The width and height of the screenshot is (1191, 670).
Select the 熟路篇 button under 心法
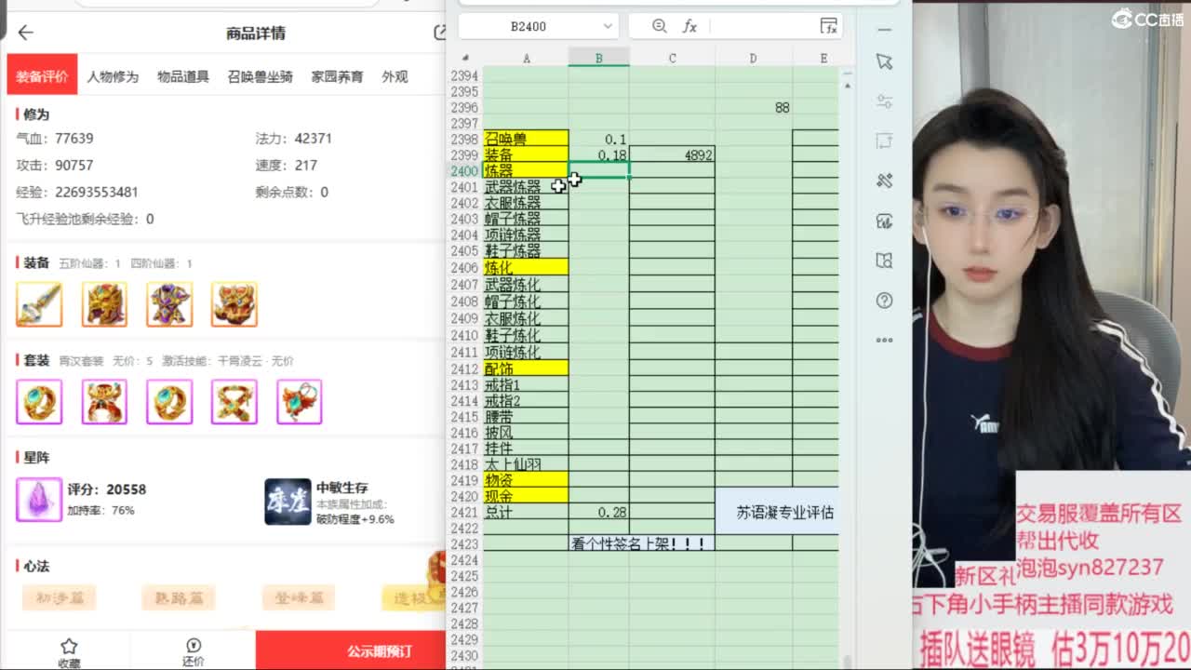point(179,597)
